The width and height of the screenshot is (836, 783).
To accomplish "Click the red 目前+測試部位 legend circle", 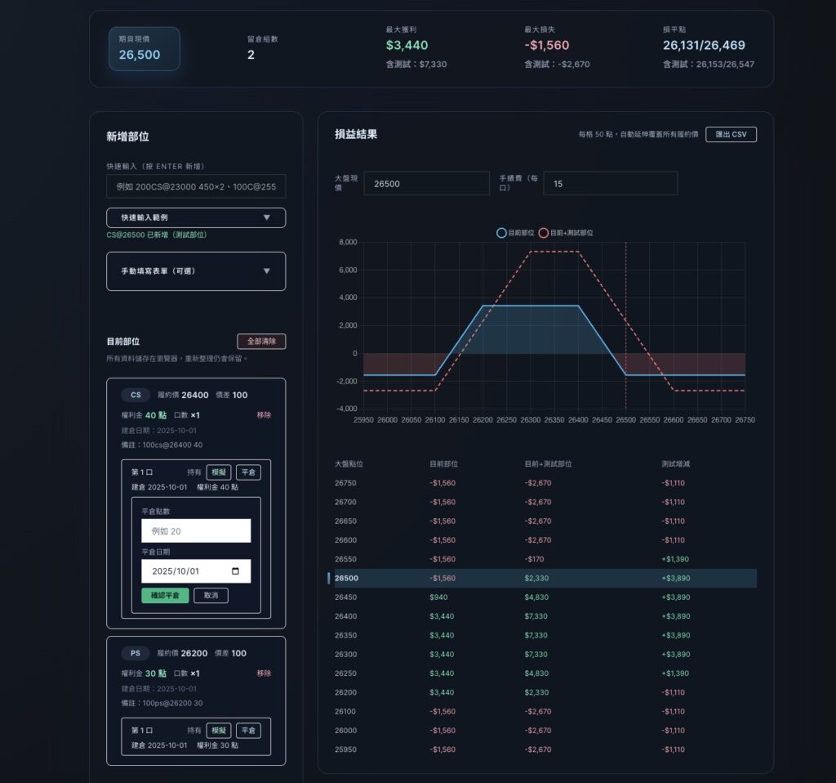I will [x=544, y=233].
